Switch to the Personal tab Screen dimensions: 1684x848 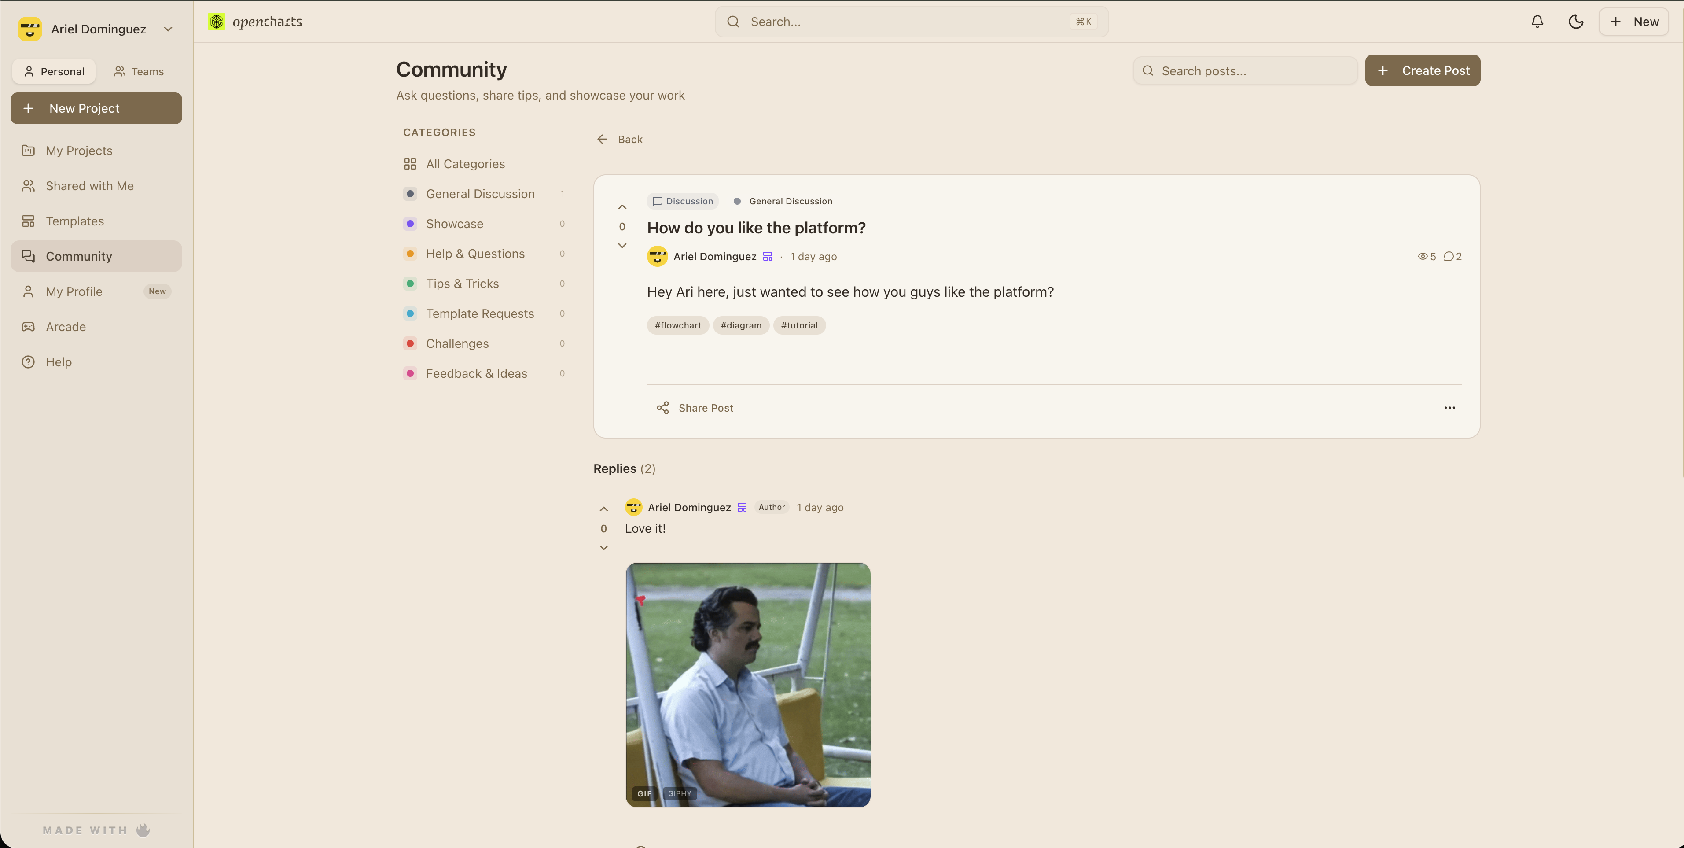pos(54,71)
